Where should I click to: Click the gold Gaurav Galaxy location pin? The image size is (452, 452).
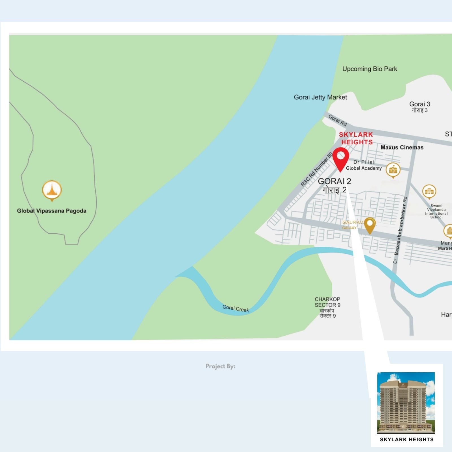[x=370, y=226]
